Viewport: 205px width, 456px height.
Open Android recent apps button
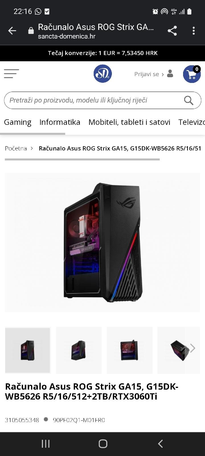coord(46,443)
